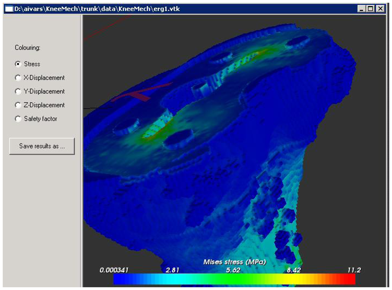Click the Mises stress (MPa) legend title
Screen dimensions: 392x290
[x=234, y=262]
